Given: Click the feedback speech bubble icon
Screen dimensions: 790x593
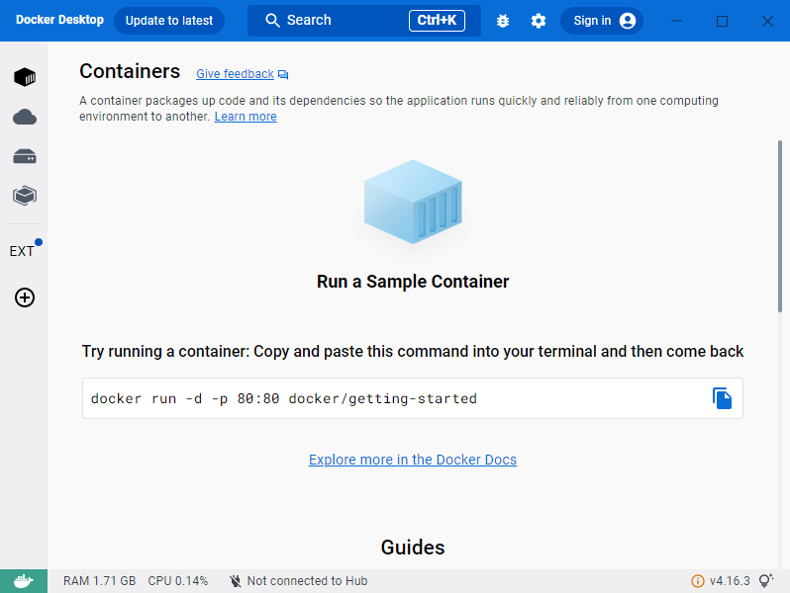Looking at the screenshot, I should tap(283, 74).
